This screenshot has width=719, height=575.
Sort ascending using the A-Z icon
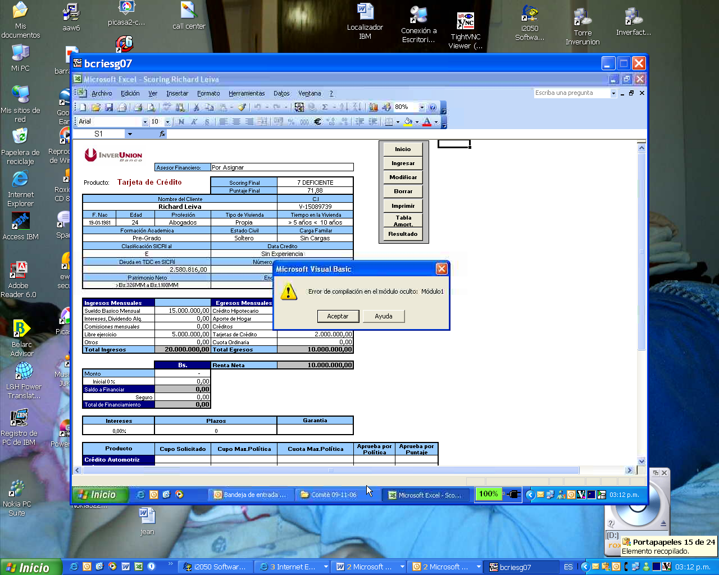[344, 107]
